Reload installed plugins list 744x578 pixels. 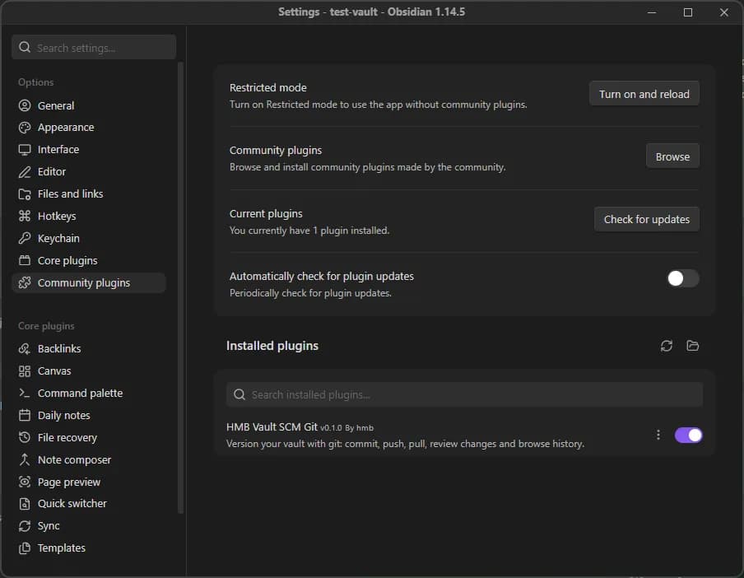[x=666, y=346]
